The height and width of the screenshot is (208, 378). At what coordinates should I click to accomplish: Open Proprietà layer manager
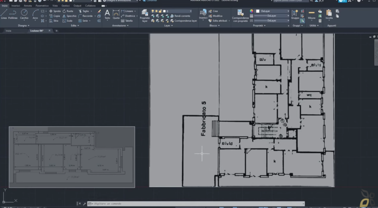(145, 16)
